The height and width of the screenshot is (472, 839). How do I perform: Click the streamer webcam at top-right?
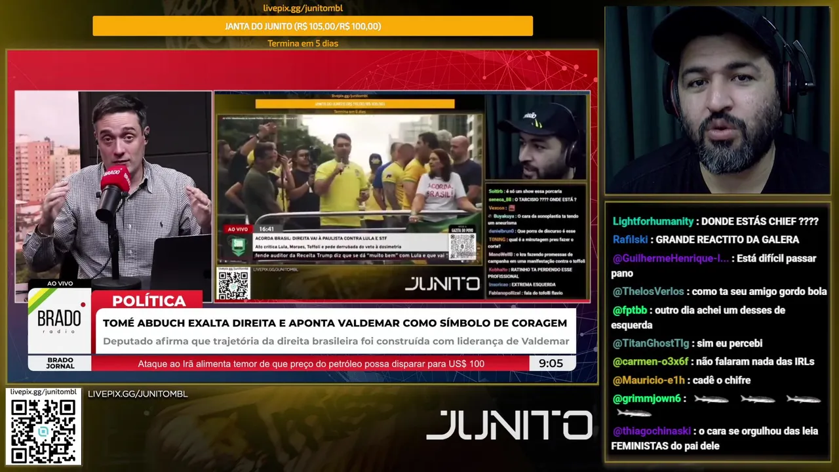point(718,100)
